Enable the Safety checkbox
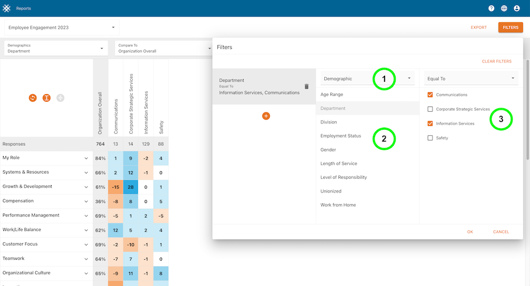The image size is (530, 286). [431, 138]
